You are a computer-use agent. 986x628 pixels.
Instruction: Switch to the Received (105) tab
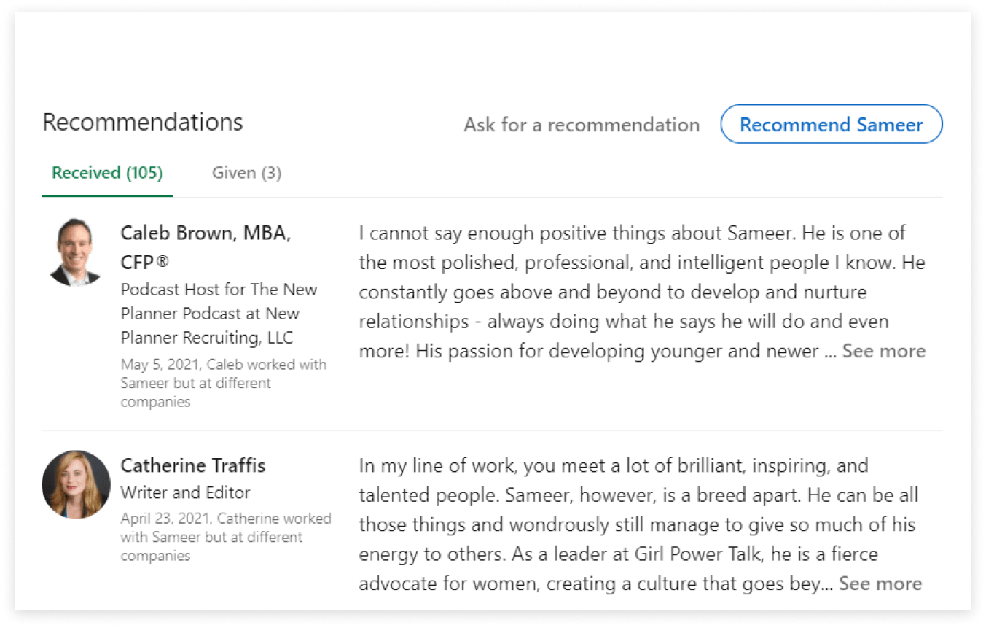[x=107, y=173]
